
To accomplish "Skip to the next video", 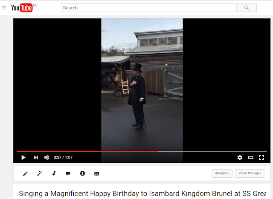I will pyautogui.click(x=36, y=157).
